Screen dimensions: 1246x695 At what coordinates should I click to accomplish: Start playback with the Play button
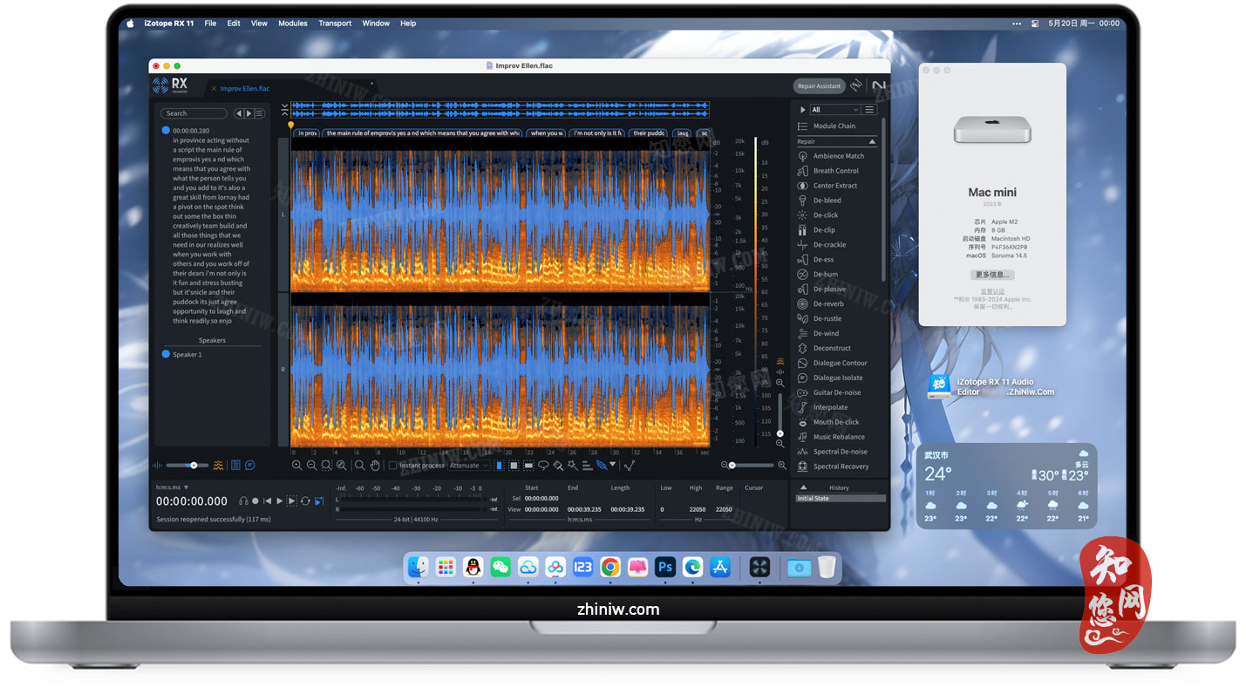(279, 501)
